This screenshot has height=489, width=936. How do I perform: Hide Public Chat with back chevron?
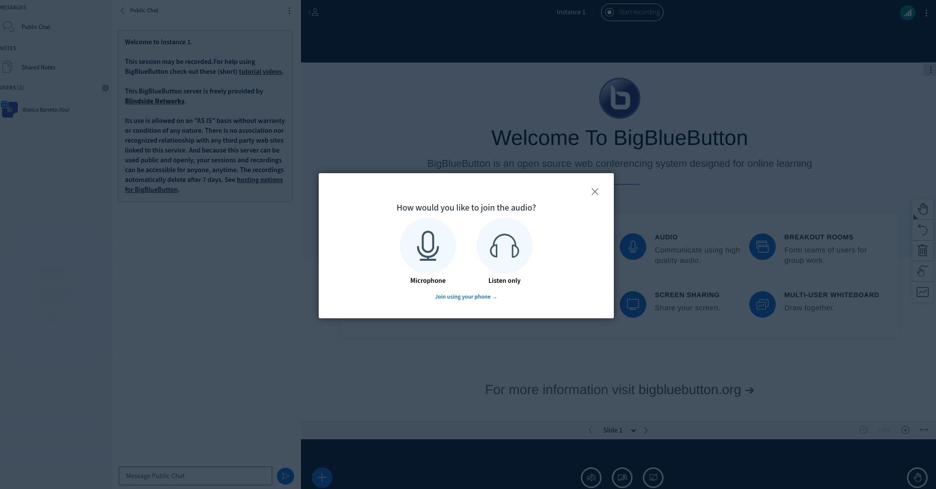(x=122, y=10)
